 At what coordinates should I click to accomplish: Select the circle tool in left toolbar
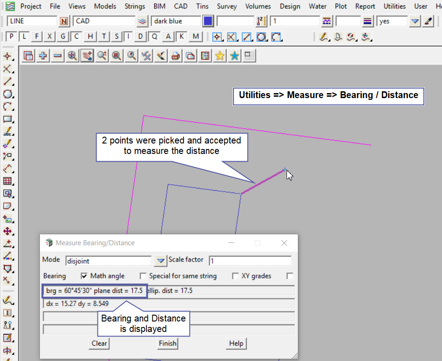coord(7,94)
